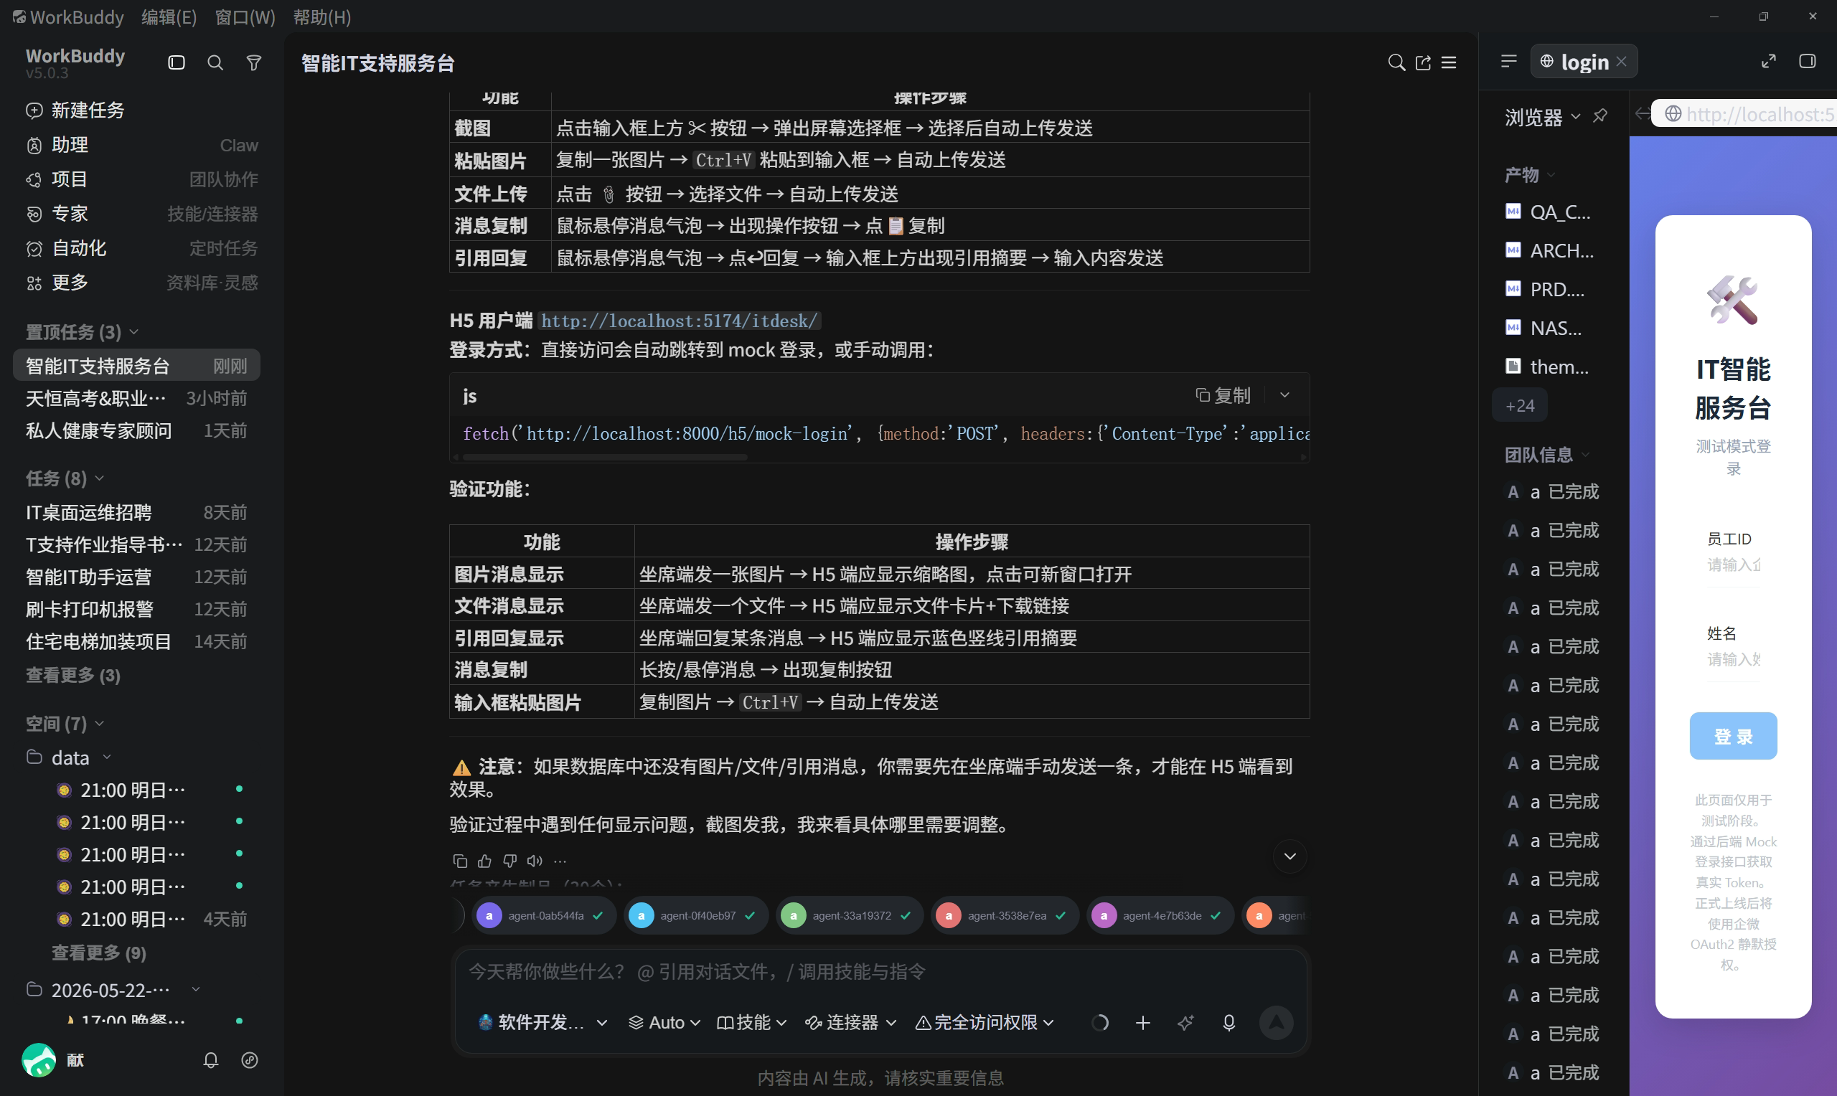The height and width of the screenshot is (1096, 1837).
Task: Toggle the sidebar panel icon beside WorkBuddy
Action: [176, 63]
